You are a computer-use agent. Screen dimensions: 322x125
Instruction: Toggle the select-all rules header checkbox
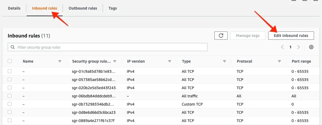click(10, 61)
